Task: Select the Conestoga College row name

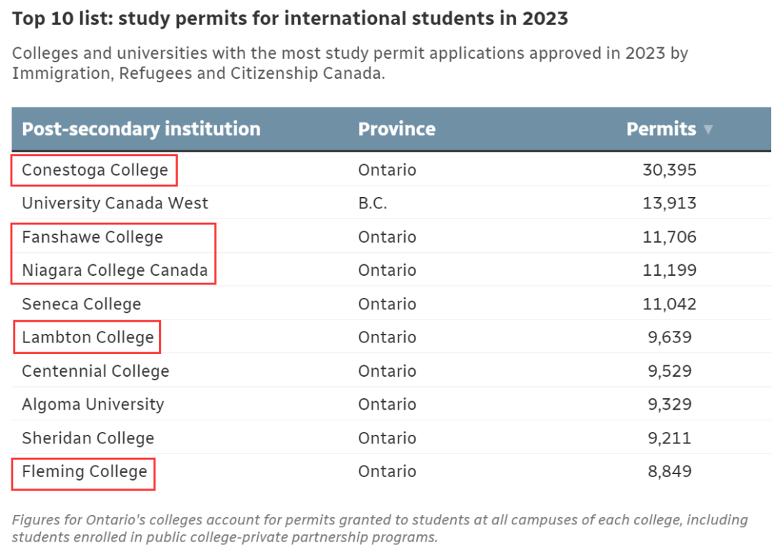Action: [x=95, y=170]
